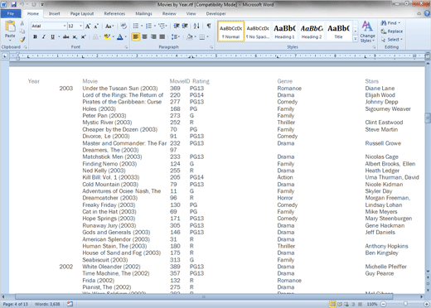Open the Arial font name dropdown

click(x=65, y=26)
